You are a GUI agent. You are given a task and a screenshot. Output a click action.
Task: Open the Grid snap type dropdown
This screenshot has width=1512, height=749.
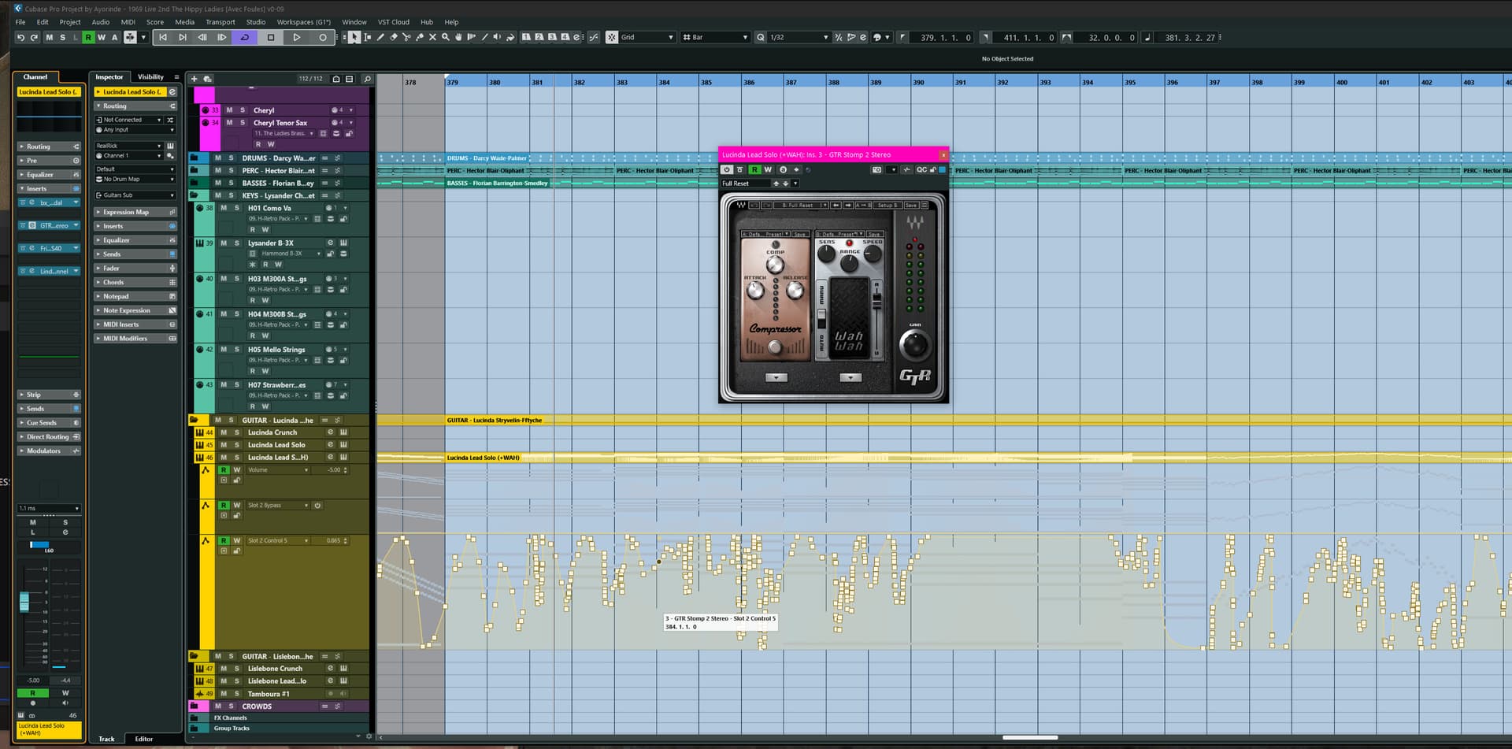(647, 37)
